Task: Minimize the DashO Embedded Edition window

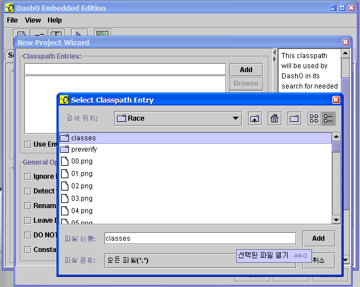Action: pyautogui.click(x=333, y=8)
